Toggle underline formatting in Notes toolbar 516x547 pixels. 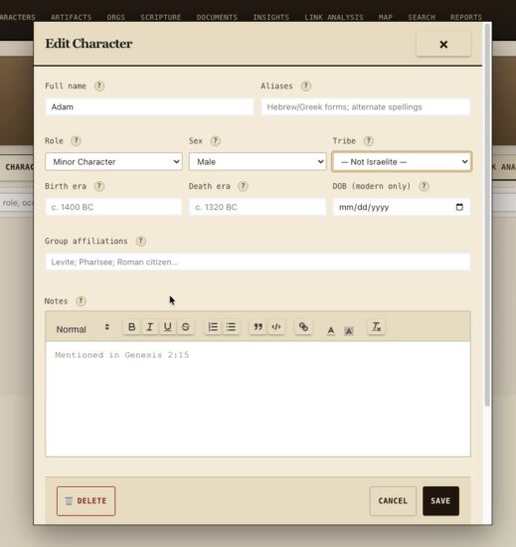(168, 327)
